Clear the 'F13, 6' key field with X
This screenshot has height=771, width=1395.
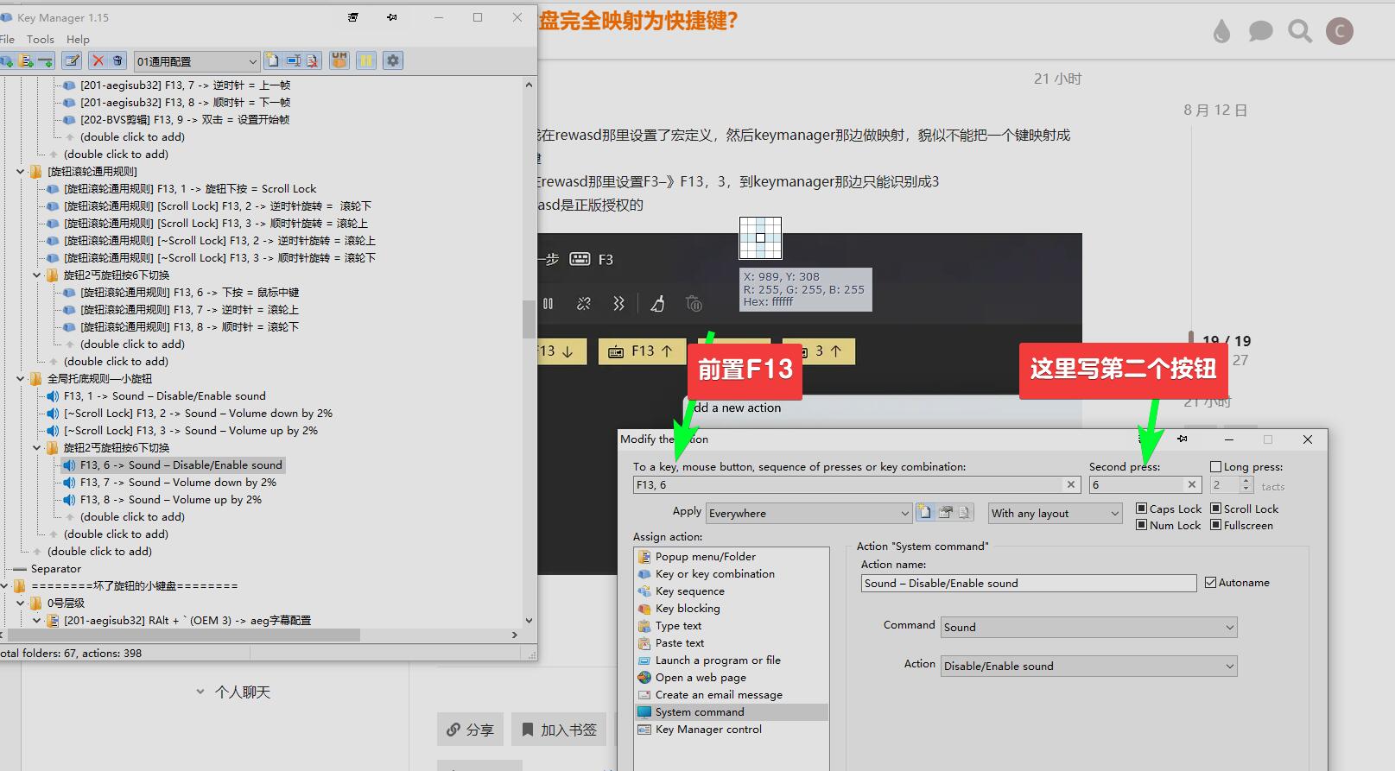pyautogui.click(x=1071, y=485)
